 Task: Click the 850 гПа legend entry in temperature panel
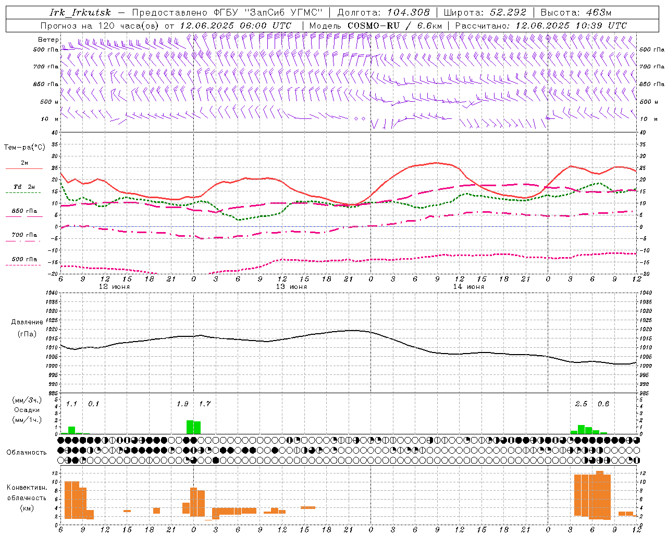(x=24, y=211)
